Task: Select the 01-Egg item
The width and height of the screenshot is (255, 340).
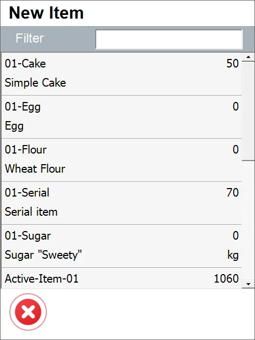Action: tap(122, 117)
